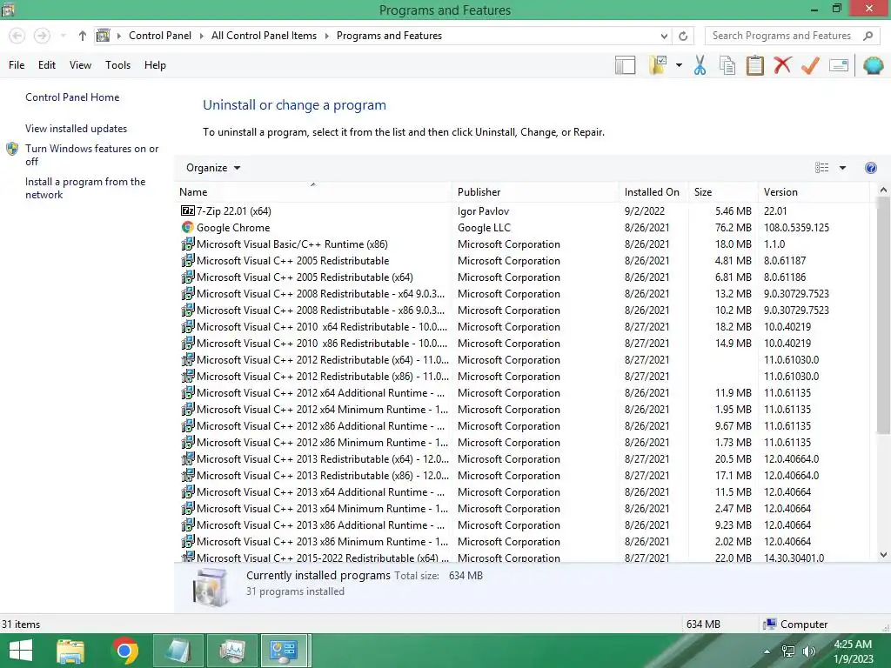Click Turn Windows features on or off
This screenshot has width=891, height=668.
coord(91,155)
